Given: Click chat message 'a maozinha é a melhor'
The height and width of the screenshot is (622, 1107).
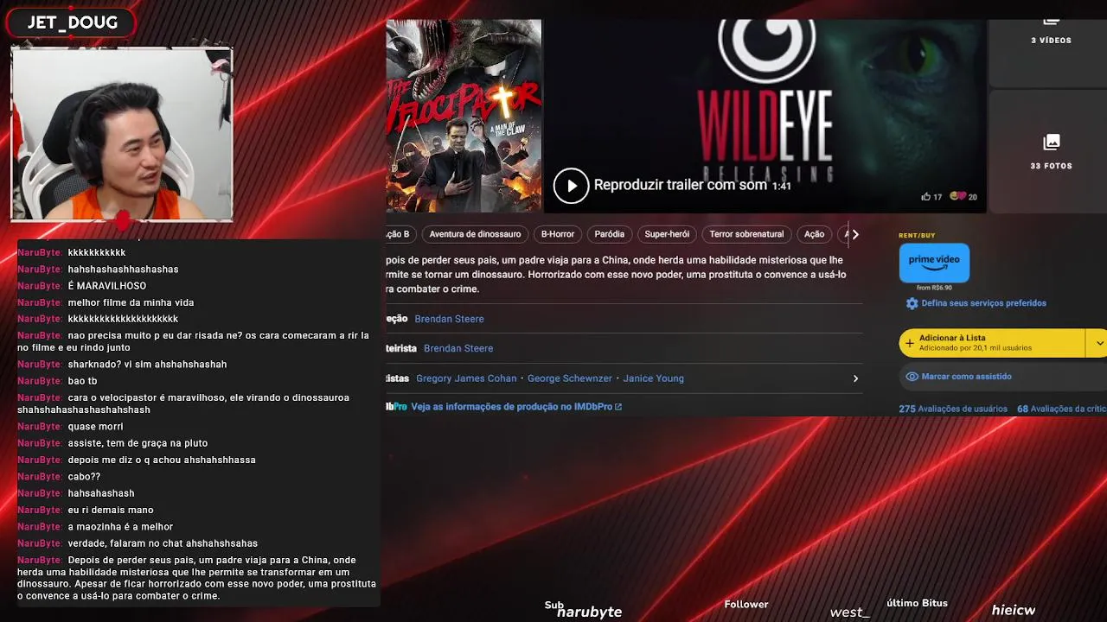Looking at the screenshot, I should 120,527.
